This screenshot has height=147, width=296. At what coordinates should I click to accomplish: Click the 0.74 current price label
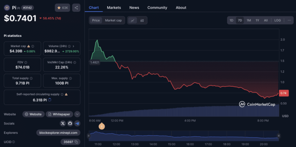(284, 93)
